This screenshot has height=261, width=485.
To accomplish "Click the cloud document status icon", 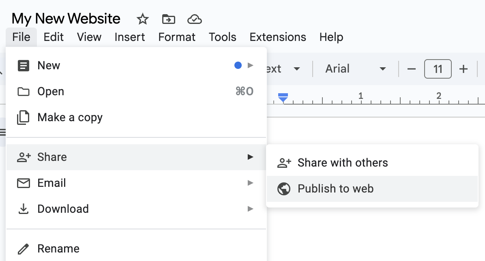I will pyautogui.click(x=195, y=19).
